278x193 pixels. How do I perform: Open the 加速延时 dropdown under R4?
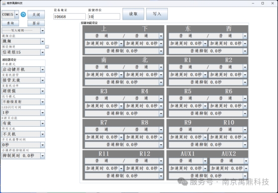[144, 106]
